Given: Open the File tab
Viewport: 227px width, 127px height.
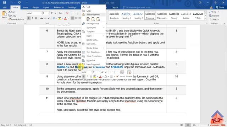Looking at the screenshot, I should (x=5, y=7).
